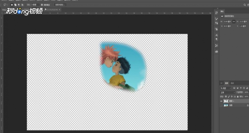Switch to the Channels panel tab

click(x=232, y=83)
